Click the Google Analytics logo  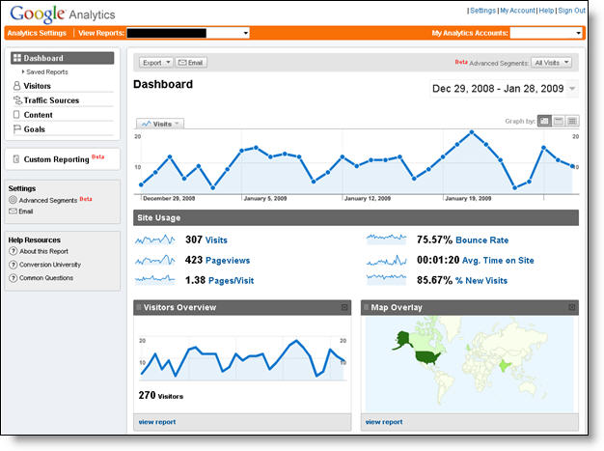63,14
